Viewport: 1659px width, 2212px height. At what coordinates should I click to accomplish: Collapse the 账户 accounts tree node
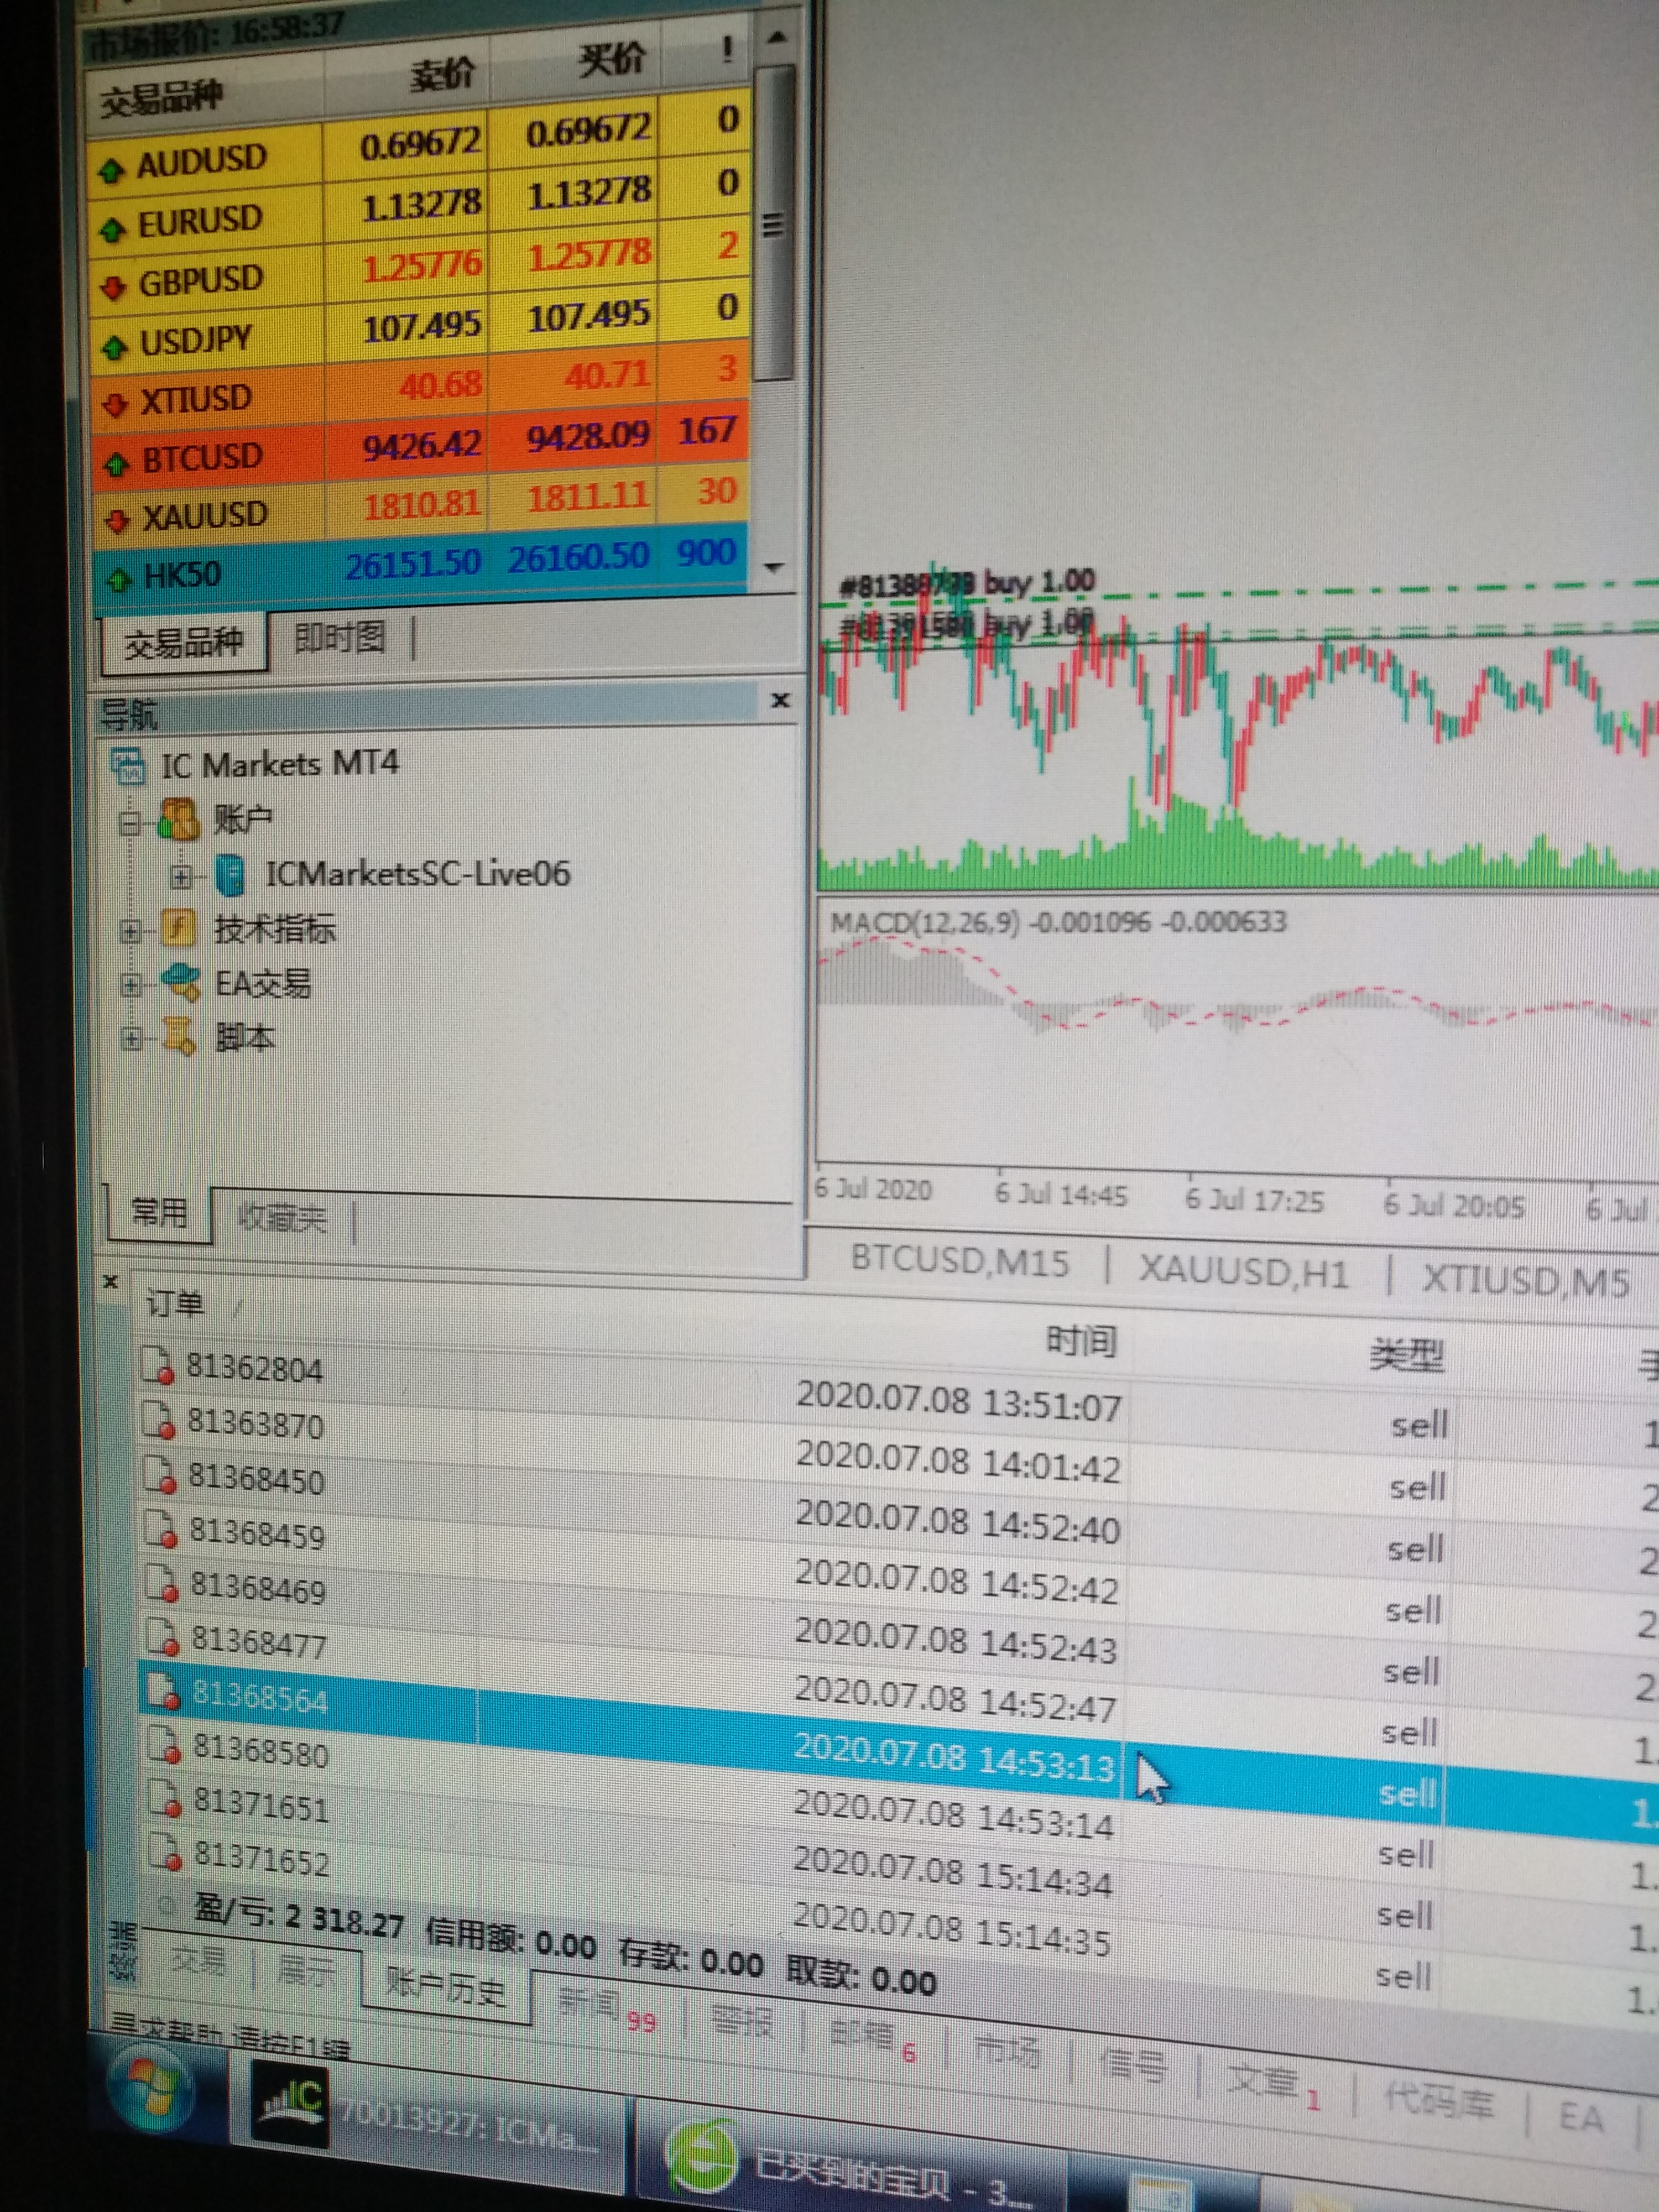129,825
